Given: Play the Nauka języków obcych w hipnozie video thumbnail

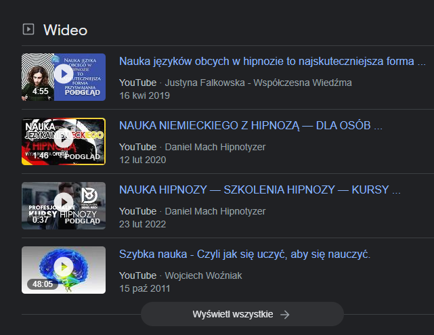Looking at the screenshot, I should point(64,77).
